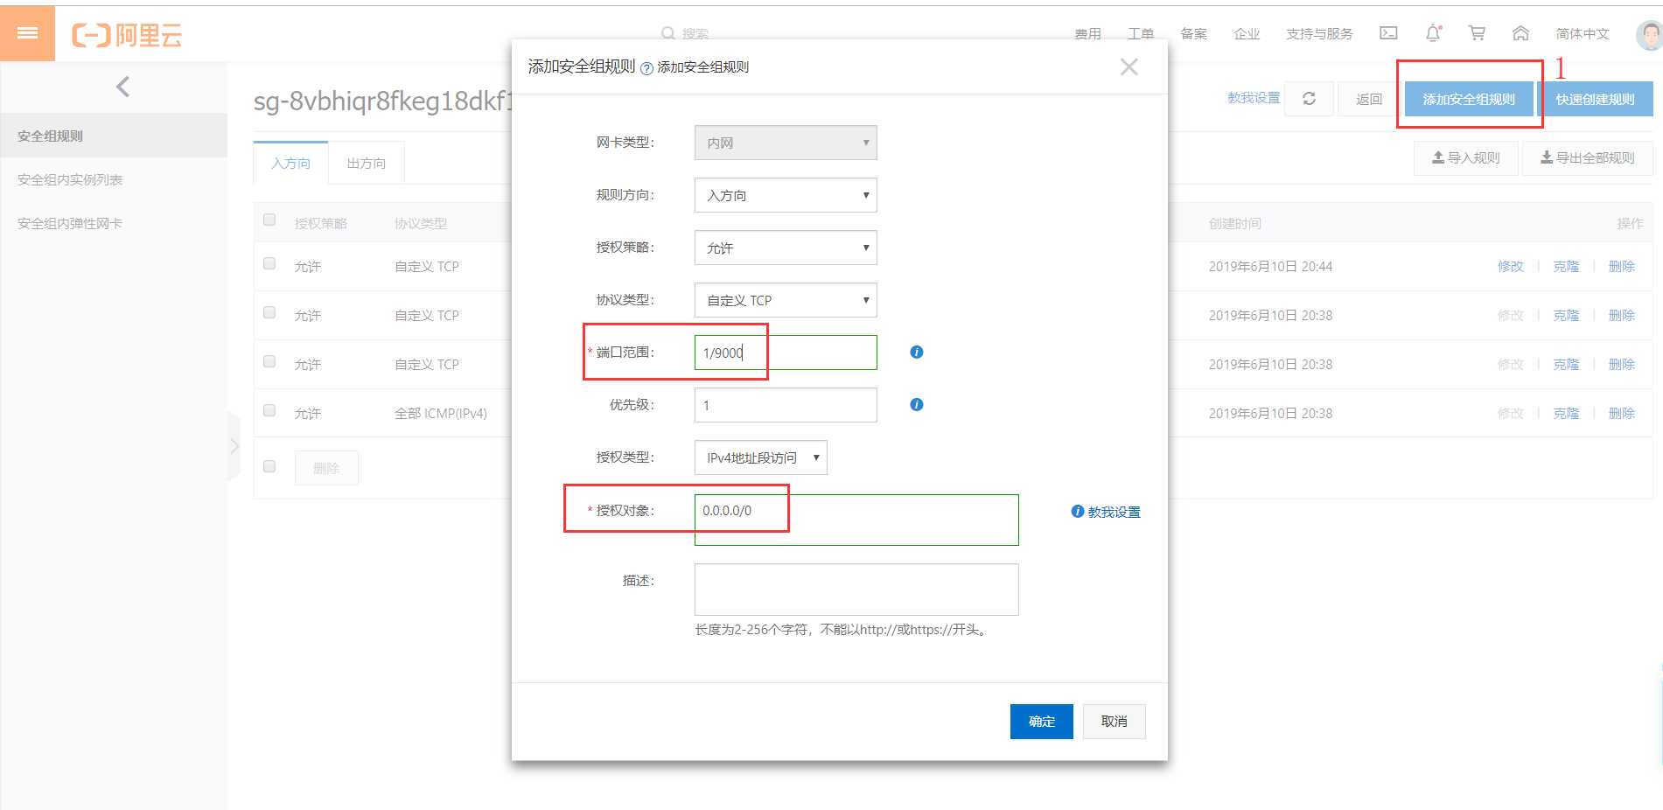Click 导出全部规则 export button

click(1587, 157)
